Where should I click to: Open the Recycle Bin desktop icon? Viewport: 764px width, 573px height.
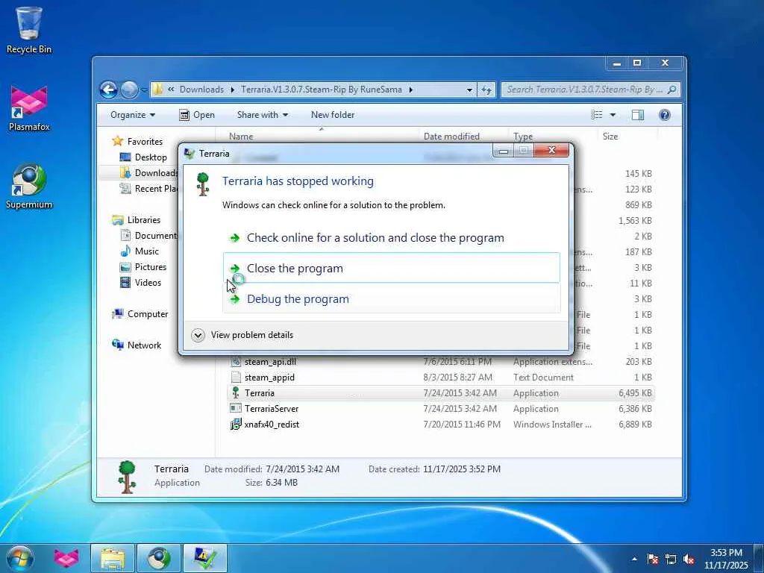pyautogui.click(x=29, y=30)
